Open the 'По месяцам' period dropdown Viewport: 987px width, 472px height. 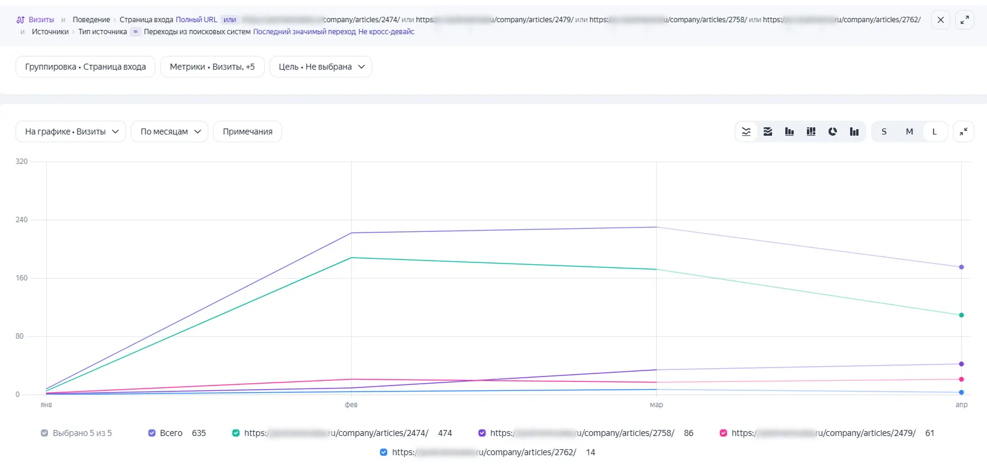[x=169, y=132]
